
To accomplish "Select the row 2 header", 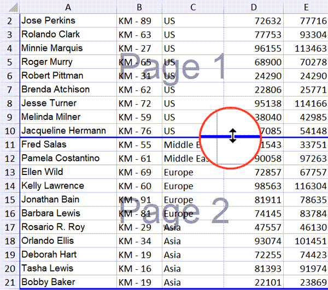I will pyautogui.click(x=9, y=21).
